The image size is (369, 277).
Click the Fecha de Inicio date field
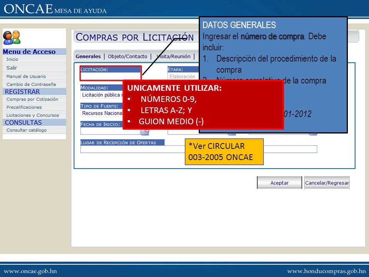click(x=110, y=132)
